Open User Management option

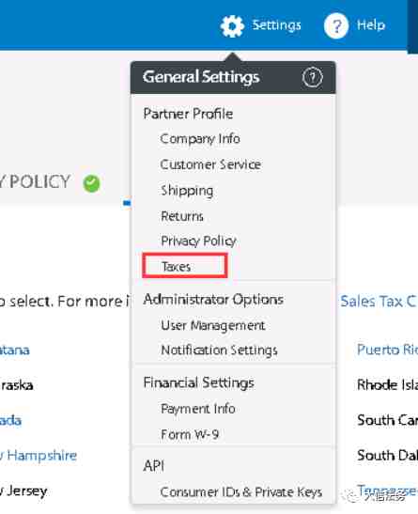point(212,326)
